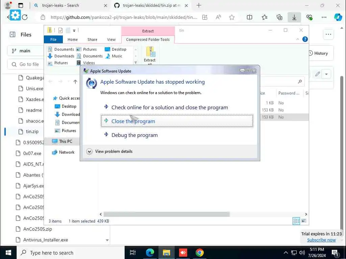
Task: Click Subscribe now link
Action: point(321,240)
